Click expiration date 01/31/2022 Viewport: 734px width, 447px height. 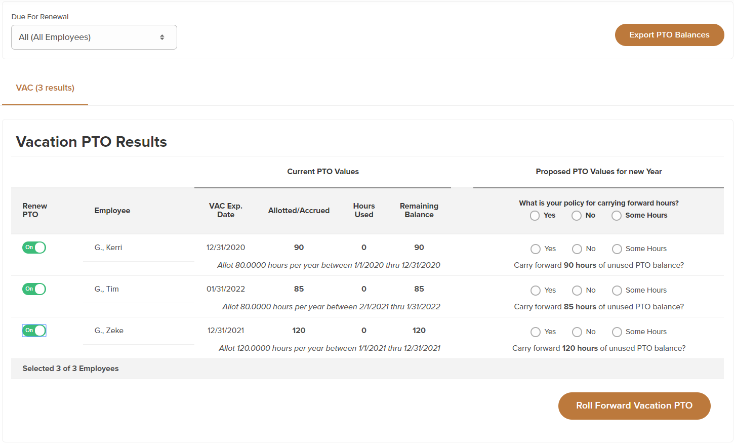click(226, 289)
